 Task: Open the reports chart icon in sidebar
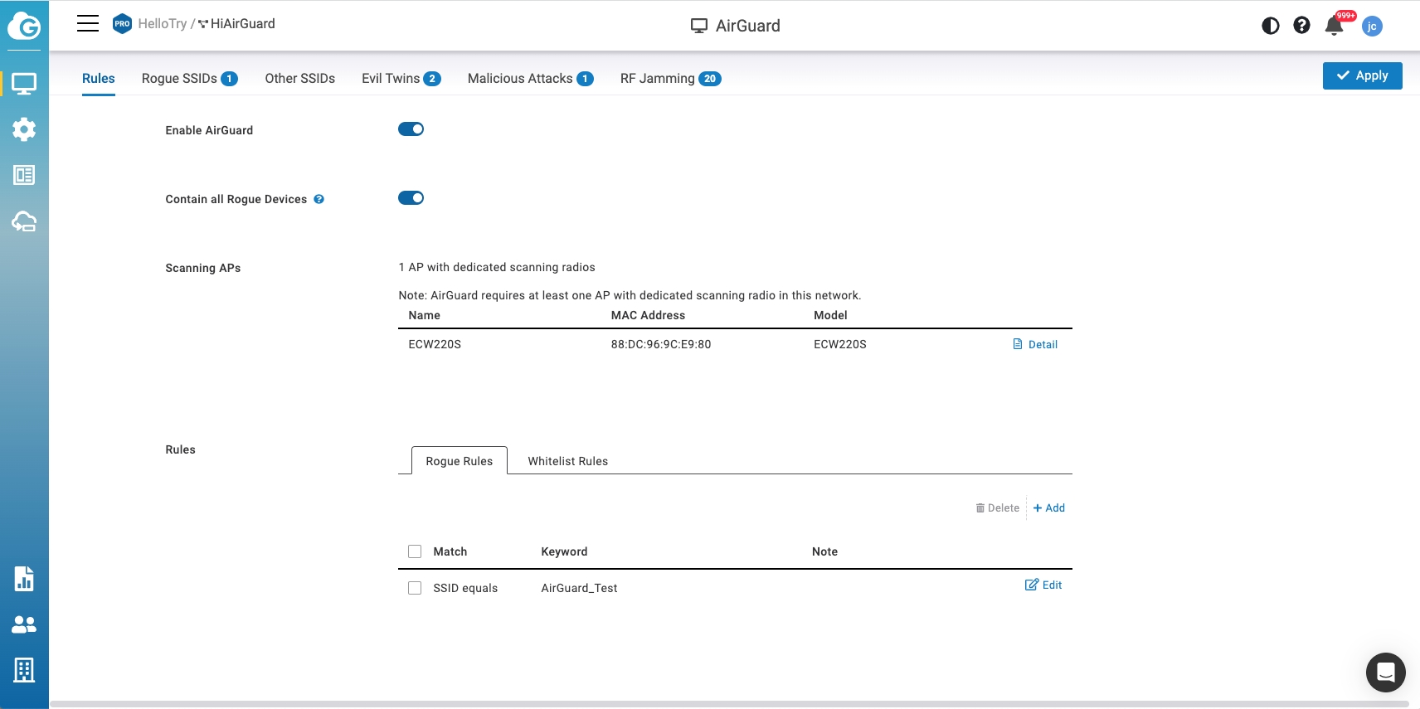[x=24, y=579]
